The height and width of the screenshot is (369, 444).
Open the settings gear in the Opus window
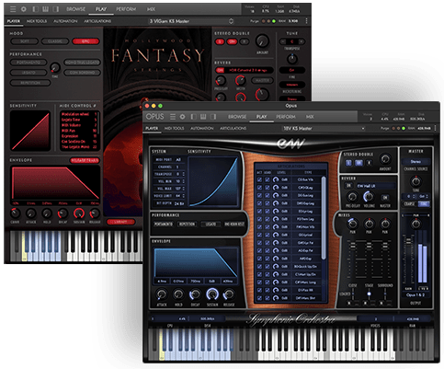[182, 117]
